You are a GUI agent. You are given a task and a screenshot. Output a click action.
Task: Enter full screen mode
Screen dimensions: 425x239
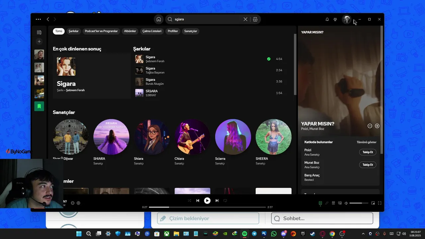[380, 203]
